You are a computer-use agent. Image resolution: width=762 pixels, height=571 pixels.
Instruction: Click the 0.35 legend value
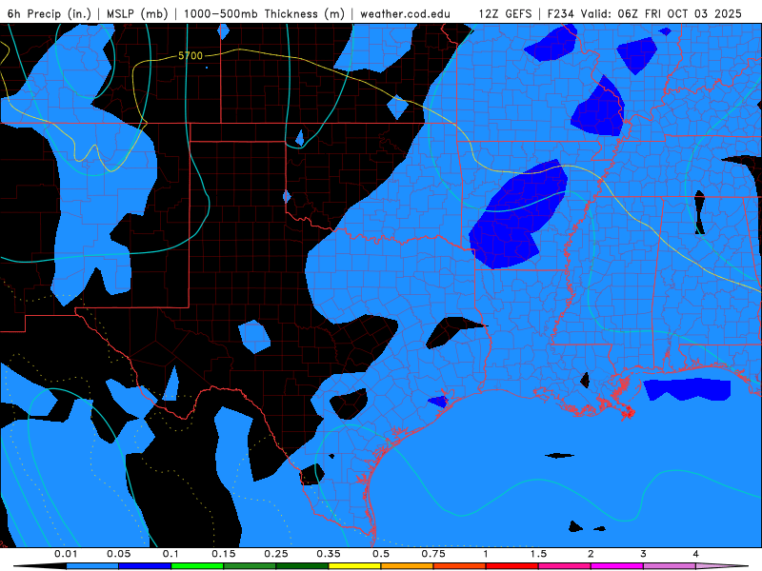[x=329, y=554]
